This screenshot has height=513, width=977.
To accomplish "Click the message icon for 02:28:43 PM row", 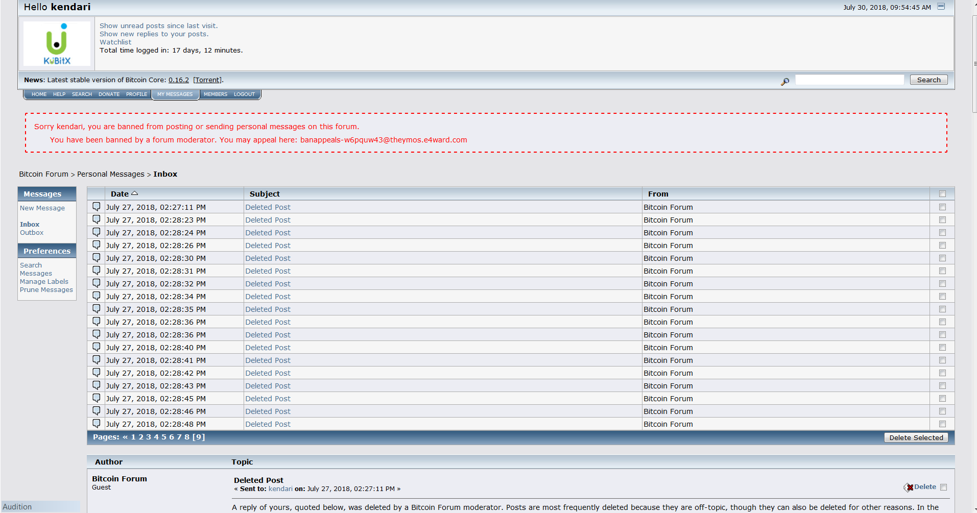I will pos(96,385).
